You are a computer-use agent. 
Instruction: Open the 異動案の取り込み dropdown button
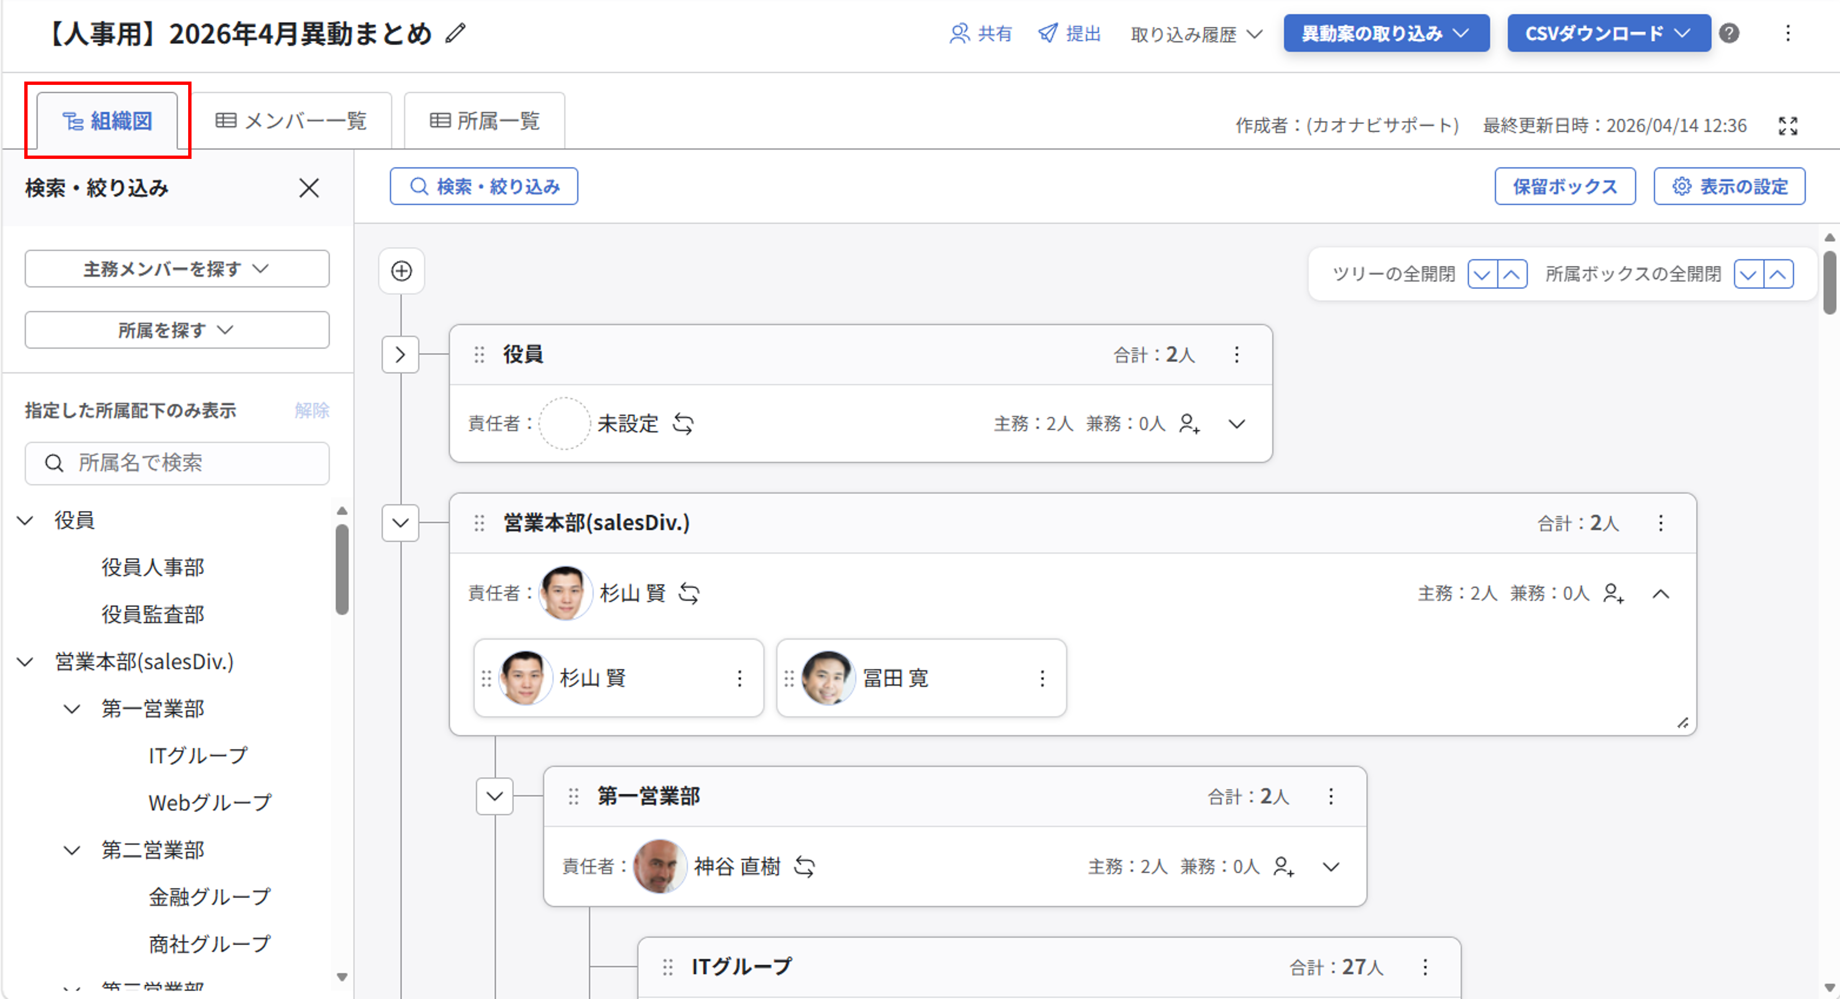pos(1386,33)
